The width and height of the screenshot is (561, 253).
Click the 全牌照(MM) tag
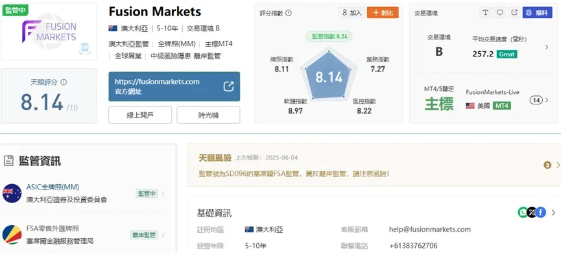177,44
